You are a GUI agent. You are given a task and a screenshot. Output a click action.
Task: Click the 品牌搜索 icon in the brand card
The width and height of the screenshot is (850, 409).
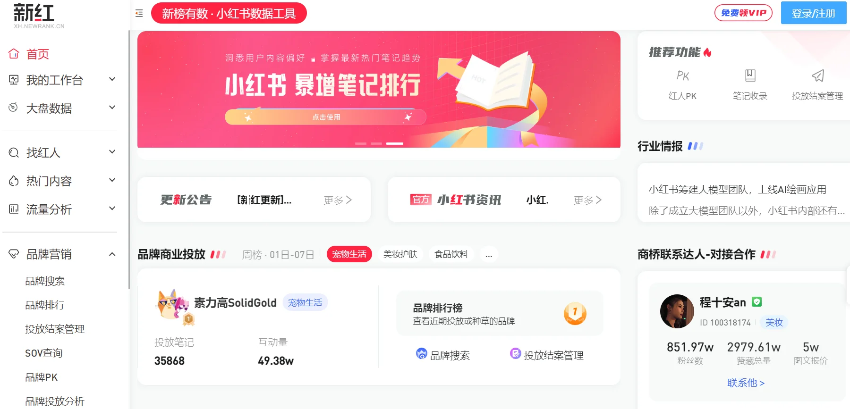point(421,353)
